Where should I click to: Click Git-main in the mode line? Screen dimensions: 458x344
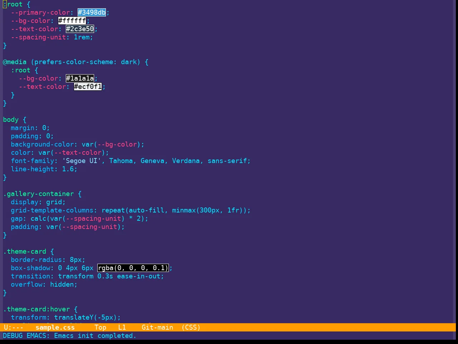(157, 328)
